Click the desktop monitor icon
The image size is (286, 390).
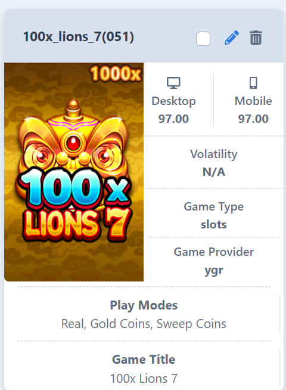(173, 83)
